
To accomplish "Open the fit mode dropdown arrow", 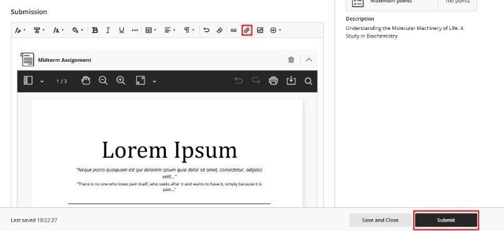I will [x=154, y=82].
